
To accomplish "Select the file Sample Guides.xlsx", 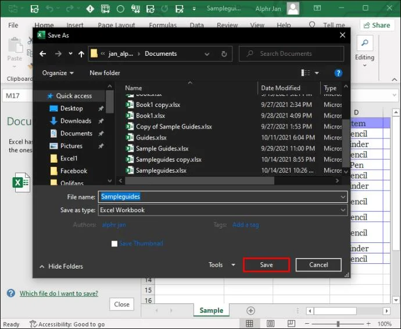I will point(162,149).
